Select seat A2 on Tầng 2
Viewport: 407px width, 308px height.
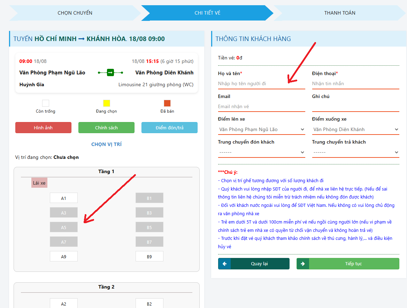[63, 303]
